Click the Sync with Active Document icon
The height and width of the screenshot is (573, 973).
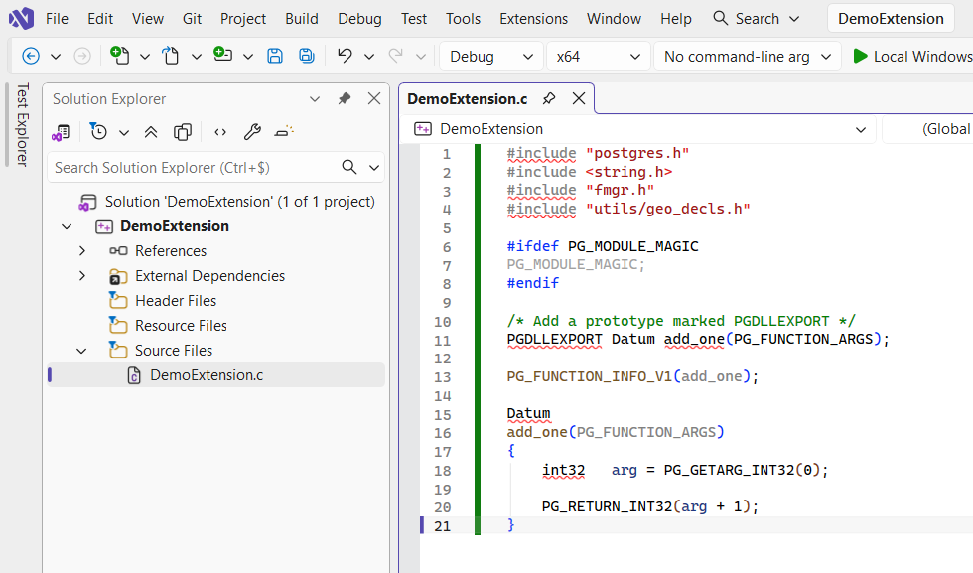tap(62, 131)
